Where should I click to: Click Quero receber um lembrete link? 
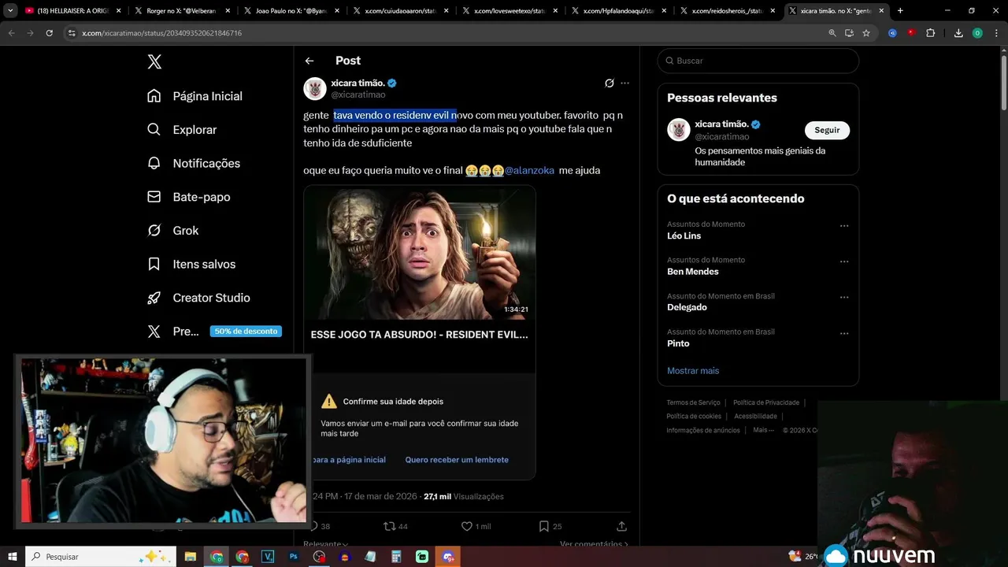click(457, 460)
